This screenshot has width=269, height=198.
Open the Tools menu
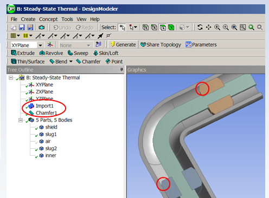click(67, 19)
